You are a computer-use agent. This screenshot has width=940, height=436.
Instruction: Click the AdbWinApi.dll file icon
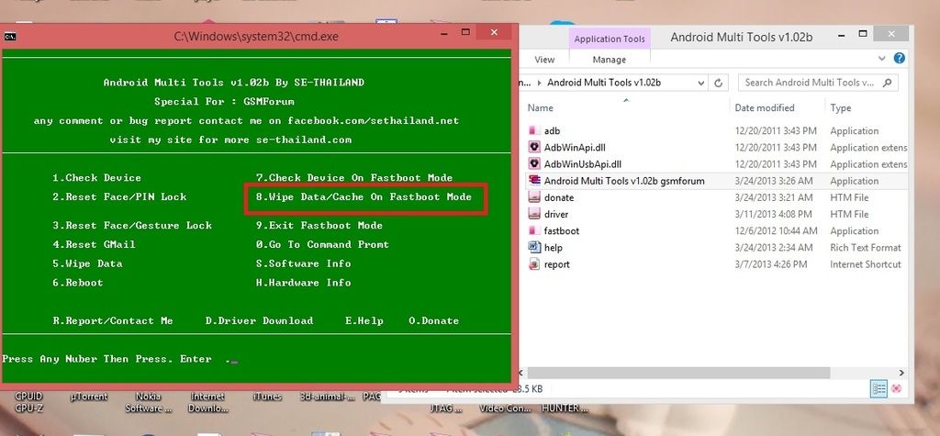[x=534, y=148]
